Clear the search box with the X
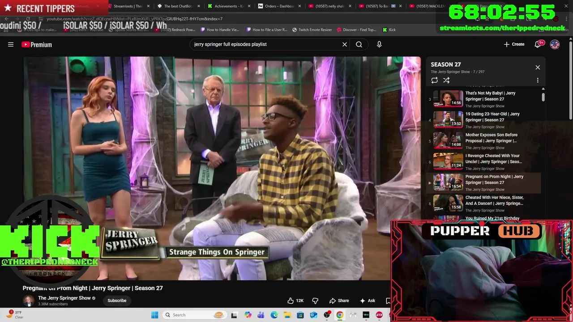Screen dimensions: 573x322 coord(345,44)
